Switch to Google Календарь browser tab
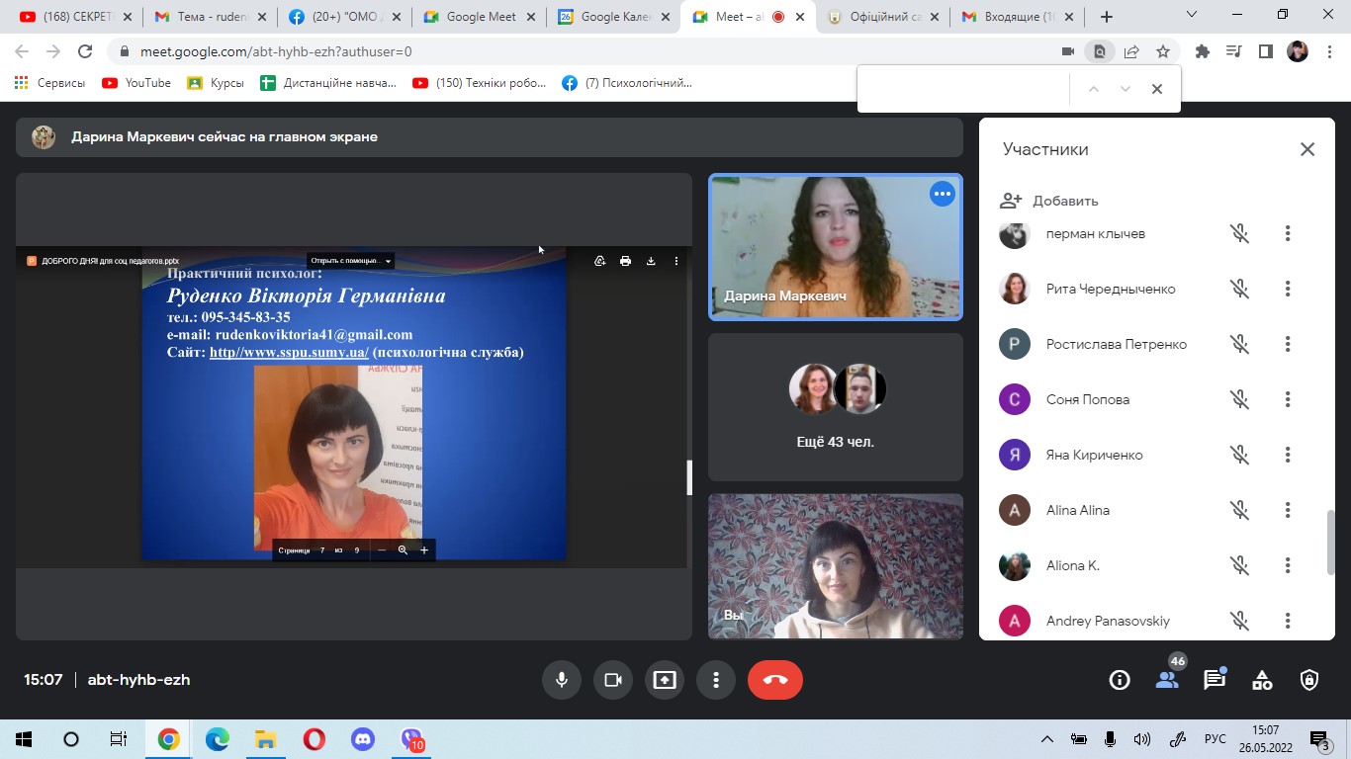The height and width of the screenshot is (759, 1351). [x=615, y=17]
